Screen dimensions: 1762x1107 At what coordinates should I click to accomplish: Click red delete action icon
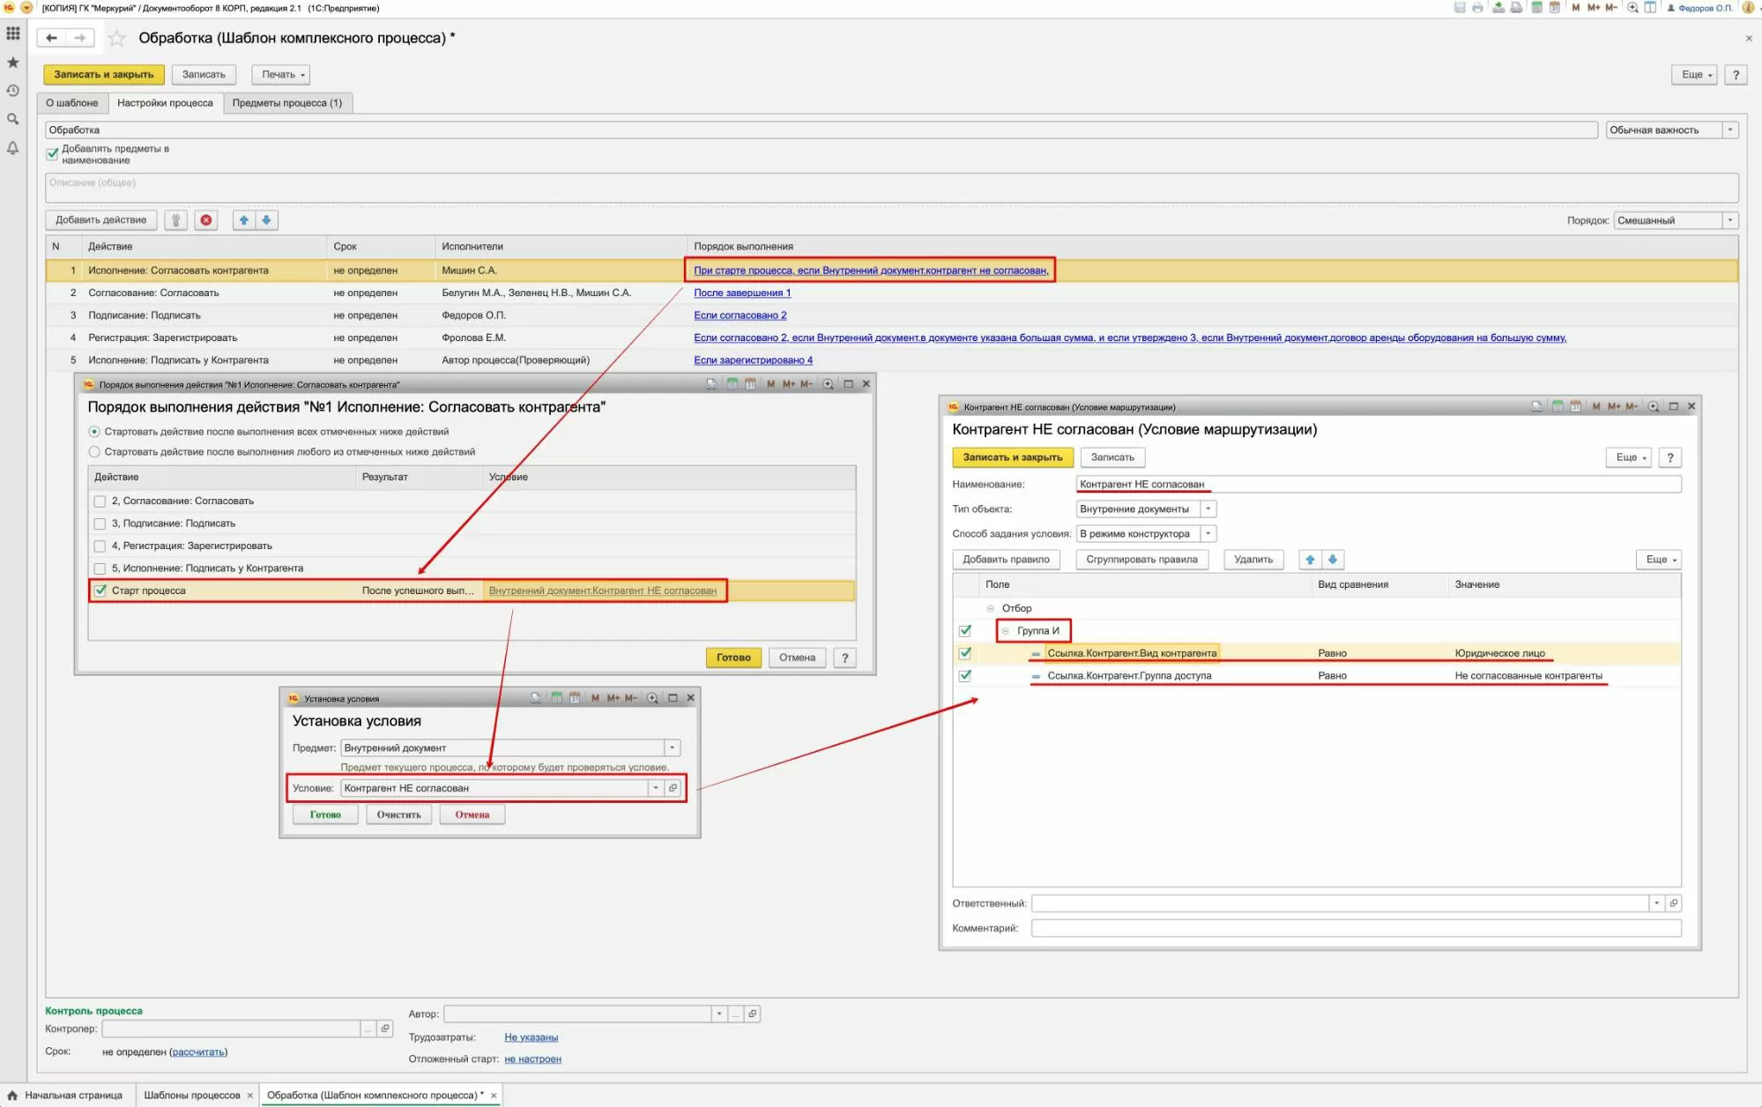pyautogui.click(x=205, y=220)
